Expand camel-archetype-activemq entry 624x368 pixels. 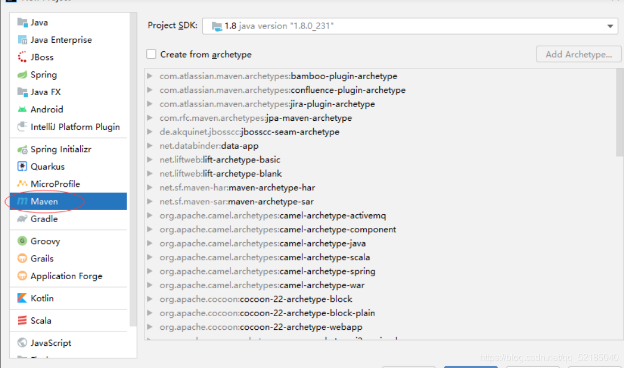point(150,215)
